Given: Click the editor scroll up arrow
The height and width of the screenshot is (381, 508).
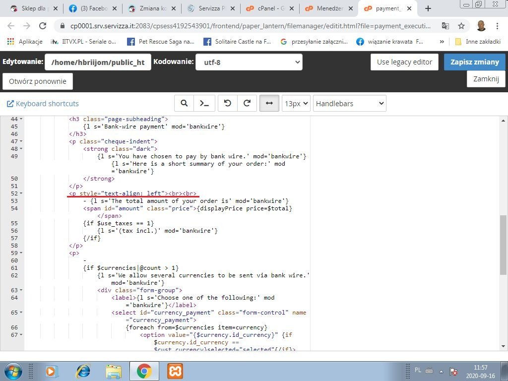Looking at the screenshot, I should [x=504, y=121].
